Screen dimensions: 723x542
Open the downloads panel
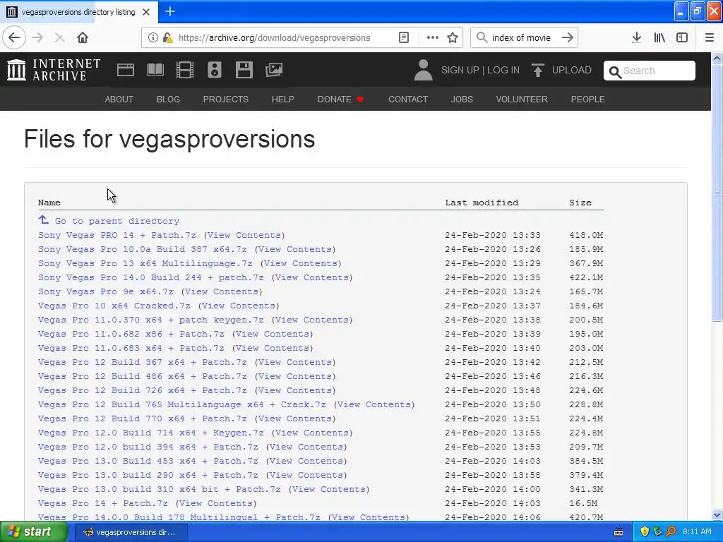637,38
